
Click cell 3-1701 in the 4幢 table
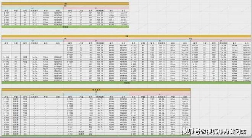click(133, 99)
